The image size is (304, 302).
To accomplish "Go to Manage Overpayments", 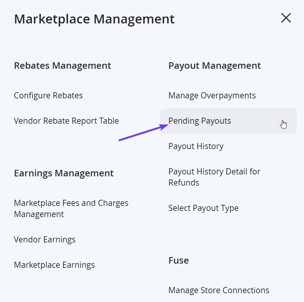I will click(212, 96).
